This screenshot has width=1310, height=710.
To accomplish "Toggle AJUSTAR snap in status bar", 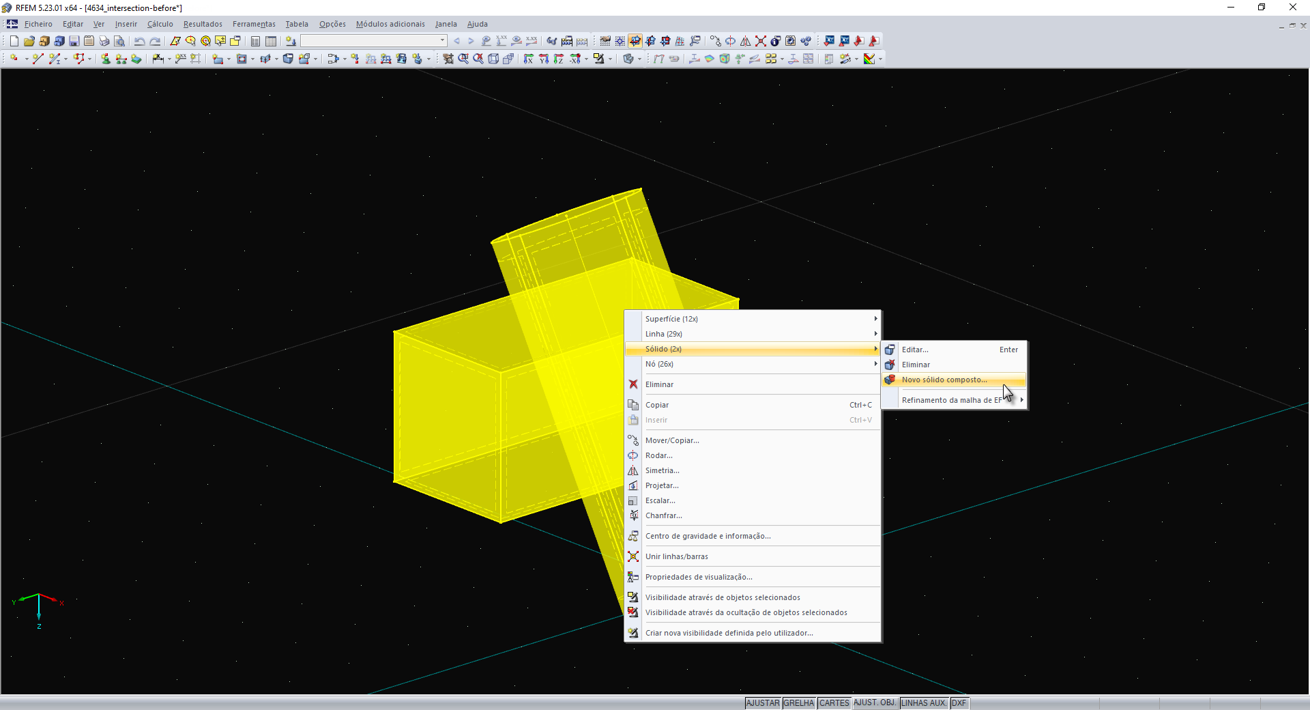I will (762, 702).
